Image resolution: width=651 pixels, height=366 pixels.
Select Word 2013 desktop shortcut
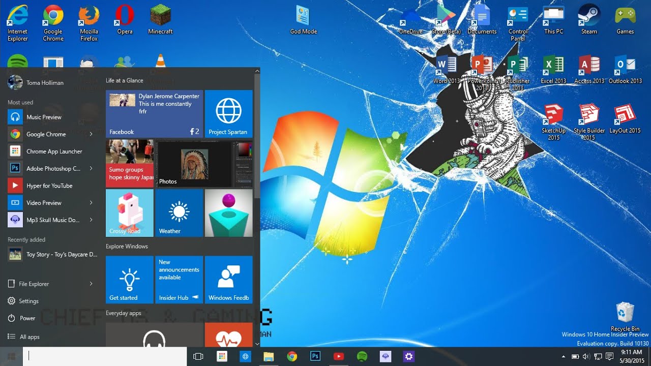point(447,70)
